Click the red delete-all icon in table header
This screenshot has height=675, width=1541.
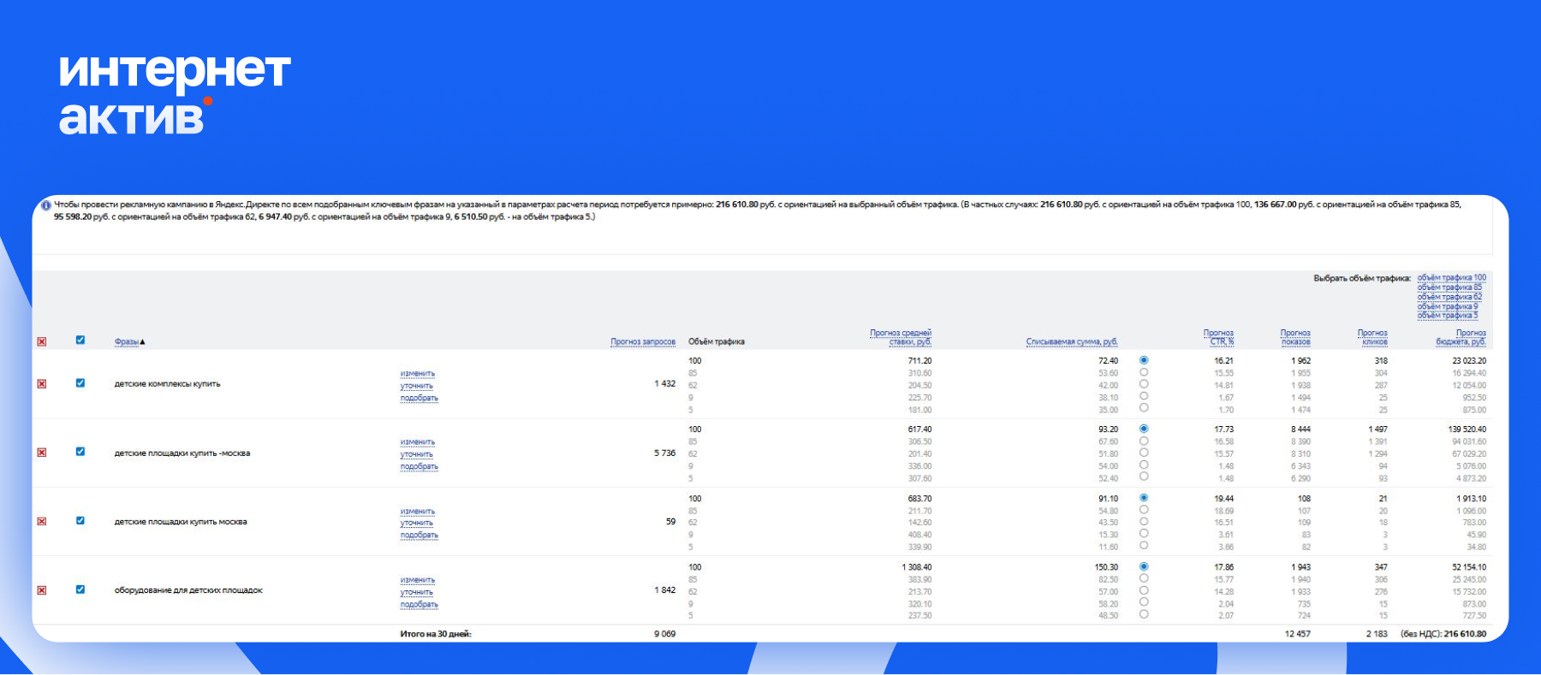[x=41, y=342]
